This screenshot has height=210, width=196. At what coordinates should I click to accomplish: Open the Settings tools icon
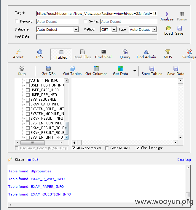click(189, 52)
